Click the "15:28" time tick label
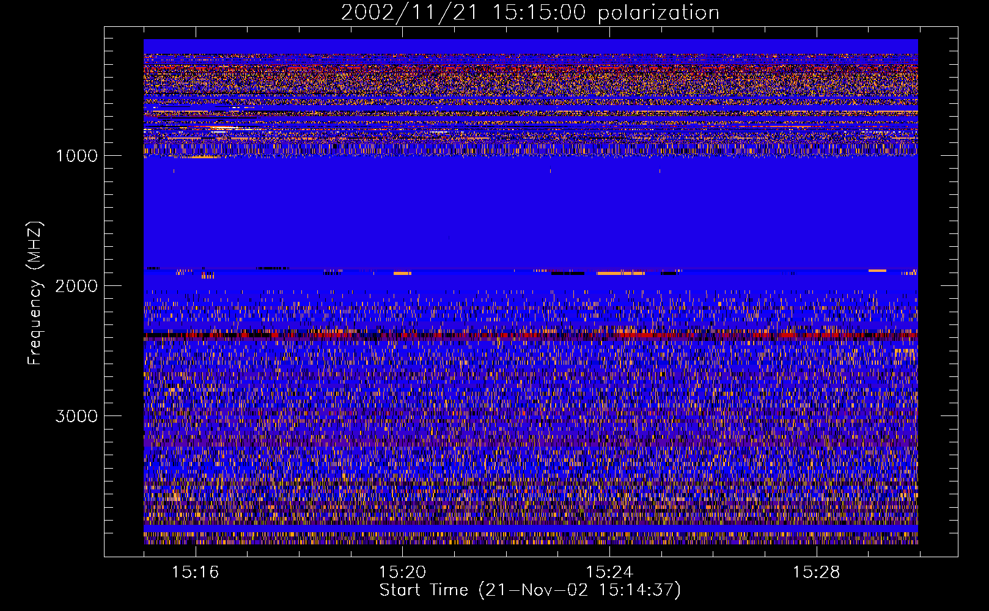The height and width of the screenshot is (611, 989). pyautogui.click(x=817, y=572)
